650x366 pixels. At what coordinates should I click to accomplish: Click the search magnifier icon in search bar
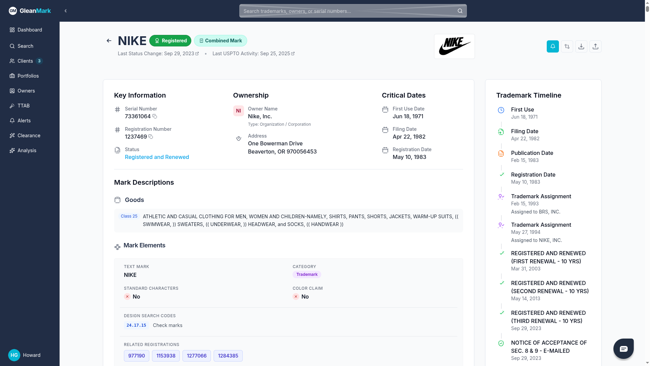pos(460,11)
